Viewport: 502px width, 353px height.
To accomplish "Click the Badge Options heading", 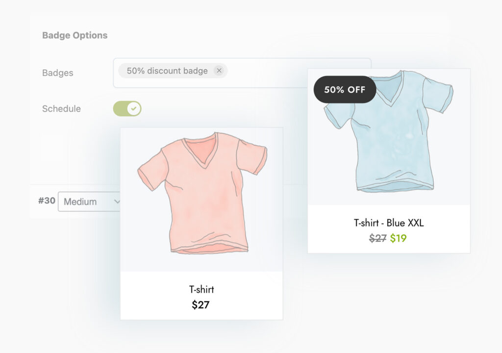I will pyautogui.click(x=74, y=35).
